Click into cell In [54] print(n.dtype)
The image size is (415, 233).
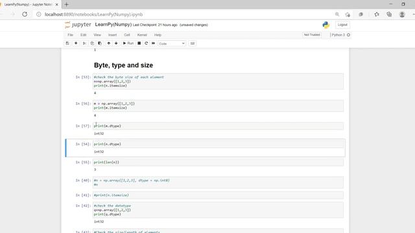[218, 144]
